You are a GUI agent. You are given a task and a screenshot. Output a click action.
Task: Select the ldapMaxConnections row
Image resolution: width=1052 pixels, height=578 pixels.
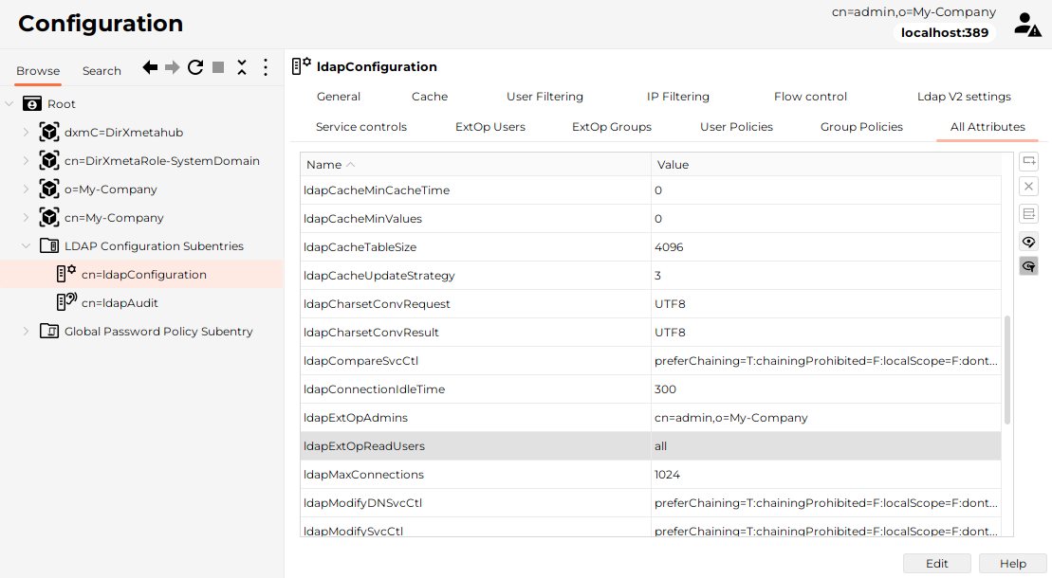pyautogui.click(x=651, y=474)
